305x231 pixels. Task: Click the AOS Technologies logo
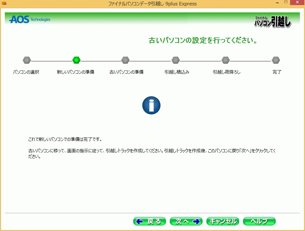pos(30,20)
